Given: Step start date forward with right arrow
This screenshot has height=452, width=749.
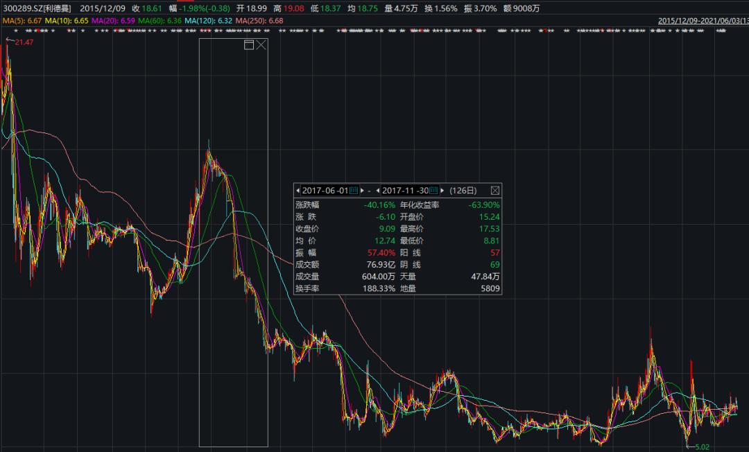Looking at the screenshot, I should pos(362,191).
